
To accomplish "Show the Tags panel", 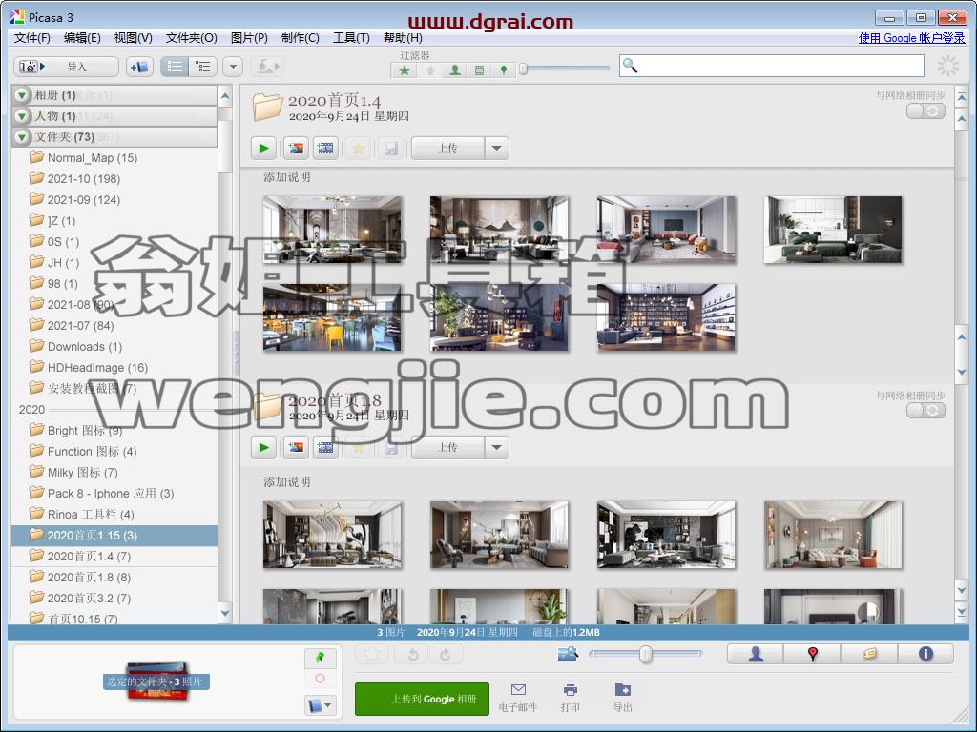I will [x=869, y=654].
